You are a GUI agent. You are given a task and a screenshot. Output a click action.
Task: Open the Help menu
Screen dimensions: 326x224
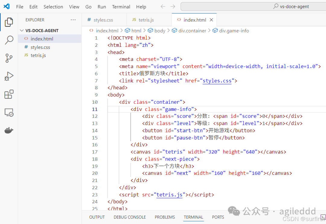[141, 7]
